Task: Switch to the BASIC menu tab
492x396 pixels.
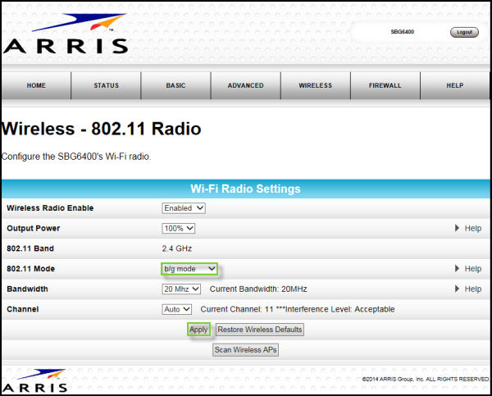Action: pos(175,85)
